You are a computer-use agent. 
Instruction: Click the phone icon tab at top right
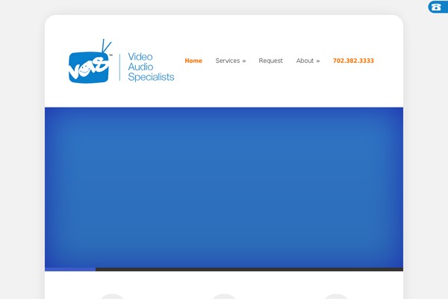point(438,7)
